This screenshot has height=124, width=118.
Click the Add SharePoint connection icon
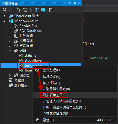[x=37, y=10]
